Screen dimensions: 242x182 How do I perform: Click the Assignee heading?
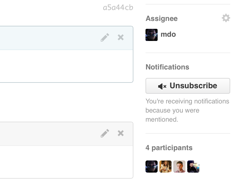162,19
